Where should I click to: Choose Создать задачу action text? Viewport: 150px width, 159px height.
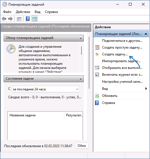[x=115, y=54]
